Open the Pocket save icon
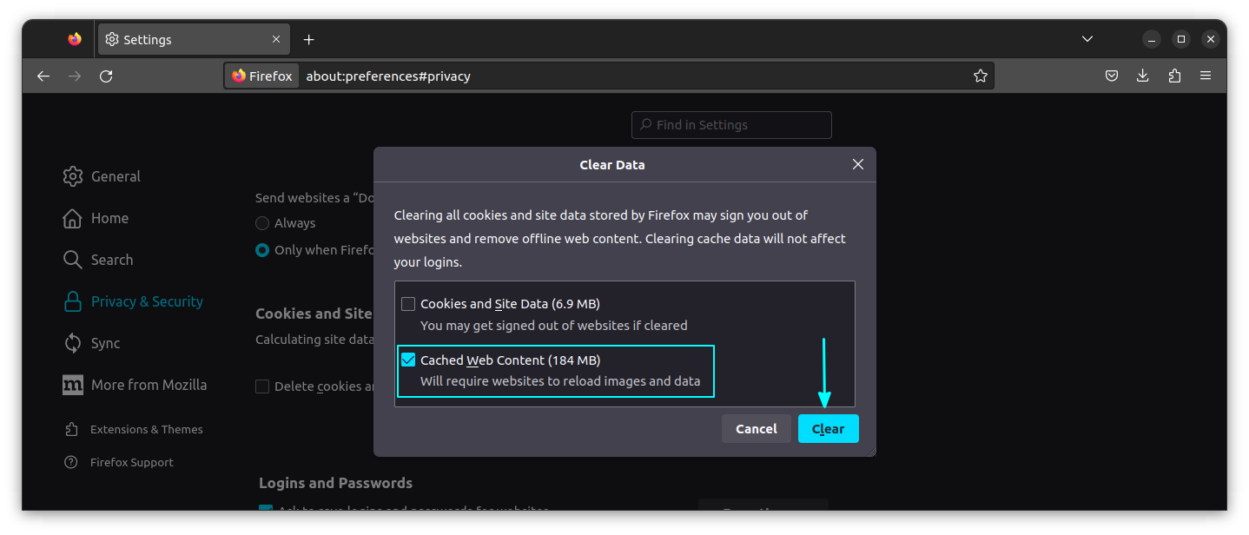 tap(1111, 76)
